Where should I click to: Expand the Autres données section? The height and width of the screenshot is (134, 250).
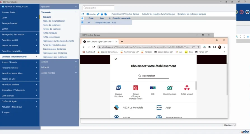coord(59,73)
